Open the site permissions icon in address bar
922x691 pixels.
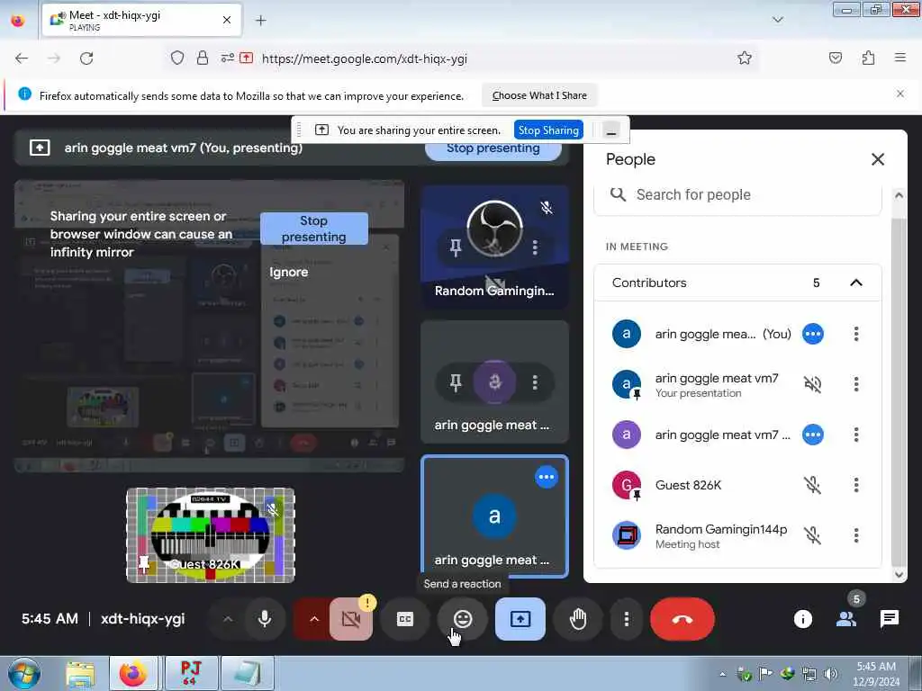coord(227,58)
